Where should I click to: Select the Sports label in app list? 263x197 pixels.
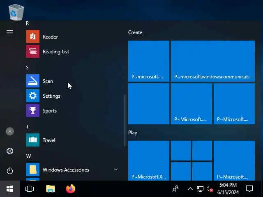pos(49,111)
